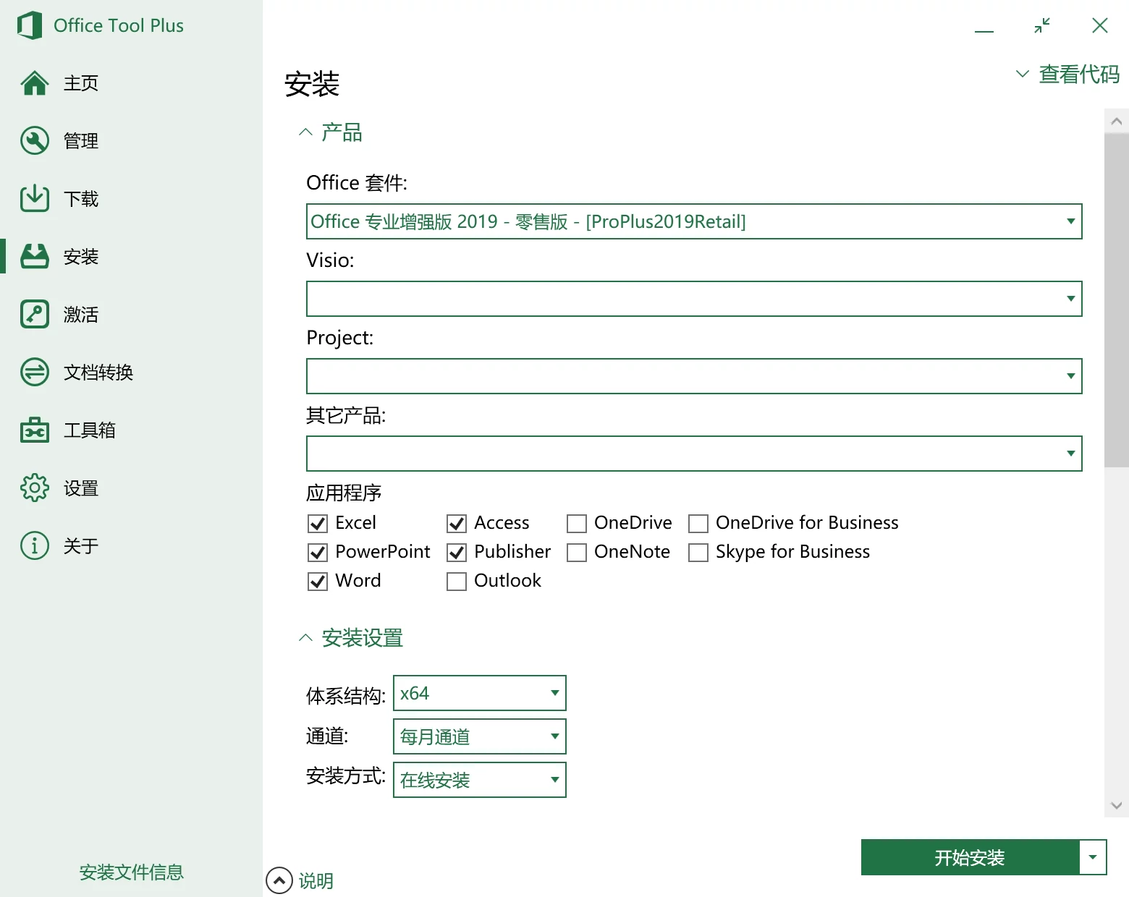Select 激活 in the sidebar
The image size is (1129, 897).
click(x=81, y=315)
